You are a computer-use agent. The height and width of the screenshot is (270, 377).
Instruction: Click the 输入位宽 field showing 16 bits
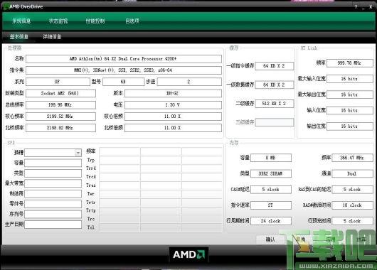(x=350, y=111)
